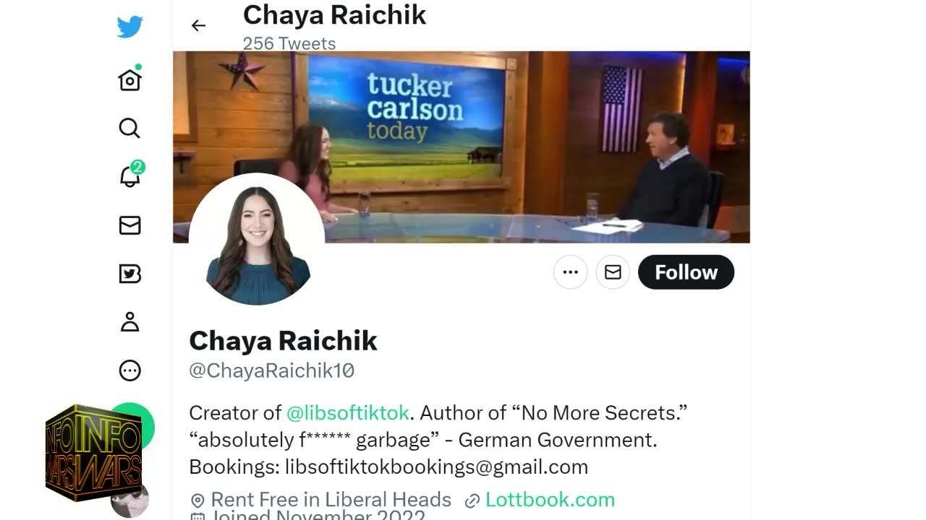
Task: Message Chaya Raichik via envelope button
Action: (x=613, y=272)
